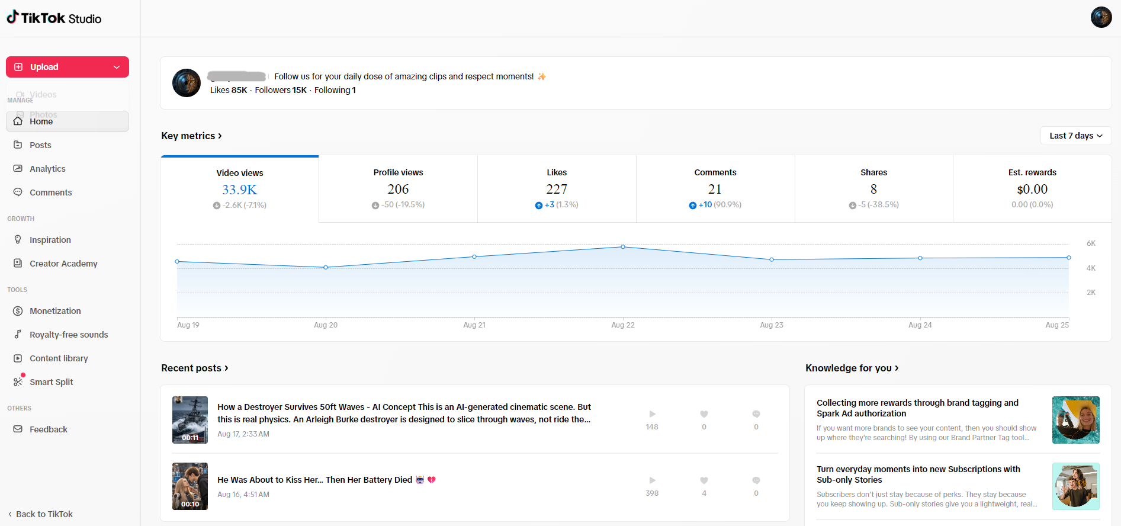The height and width of the screenshot is (526, 1121).
Task: Open Comments in the sidebar menu
Action: 68,193
